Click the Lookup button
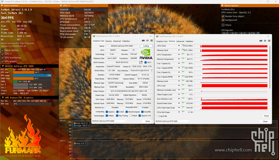Screen dimensions: 279x160 pos(146,46)
